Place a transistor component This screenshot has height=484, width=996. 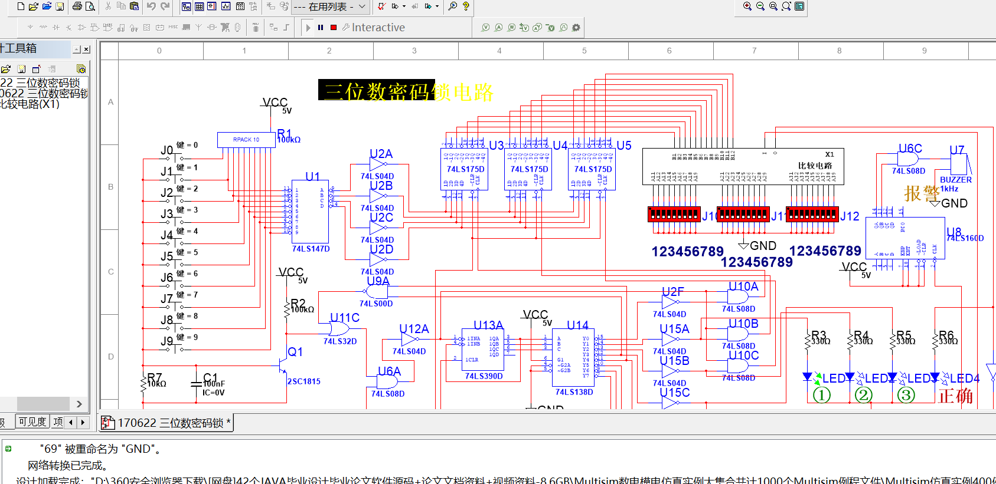click(x=69, y=27)
